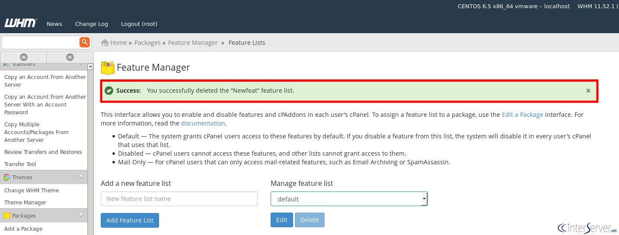
Task: Focus the New feature list name field
Action: (x=179, y=199)
